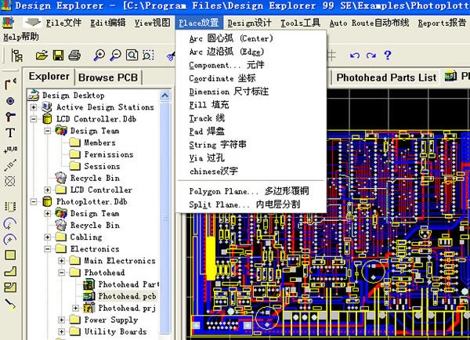Open the Photohead Parts List tab
Image resolution: width=470 pixels, height=340 pixels.
(x=385, y=77)
